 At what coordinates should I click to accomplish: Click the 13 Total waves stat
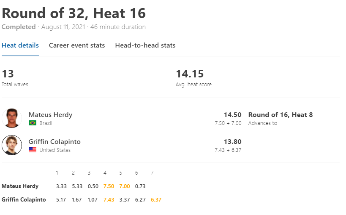[x=15, y=78]
